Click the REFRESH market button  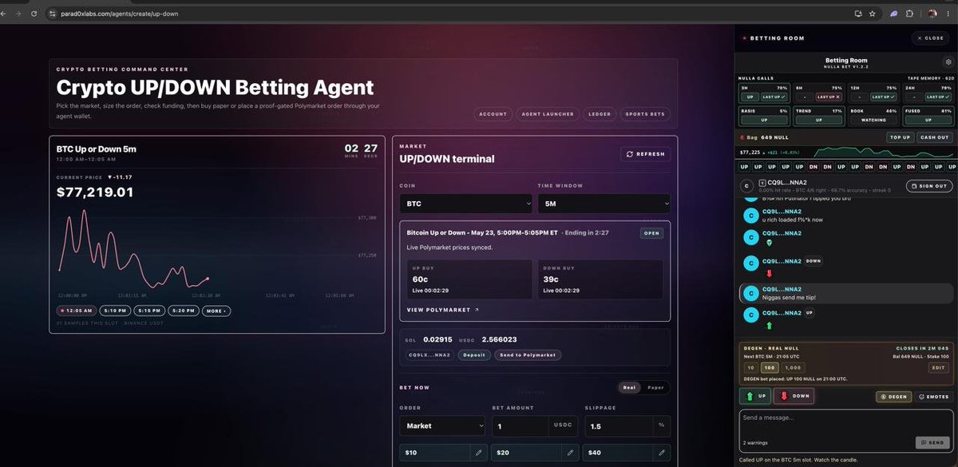point(645,154)
